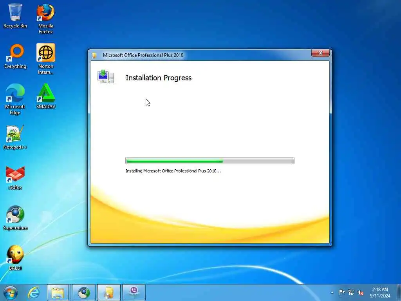
Task: Select the r3dfox browser desktop icon
Action: [15, 178]
